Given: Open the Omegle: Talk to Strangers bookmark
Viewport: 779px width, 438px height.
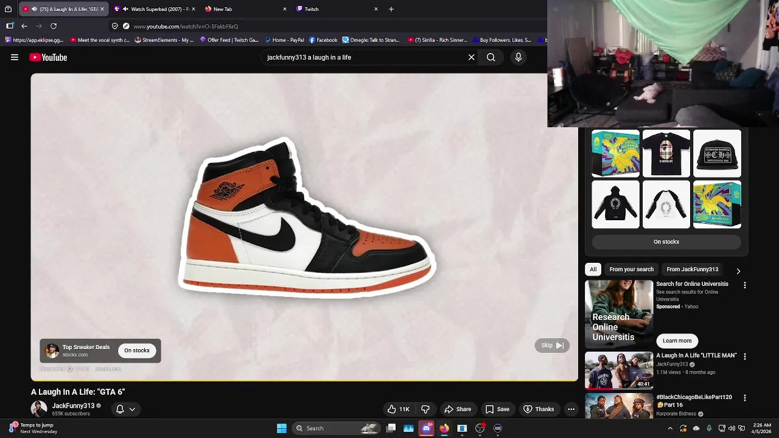Looking at the screenshot, I should coord(371,40).
